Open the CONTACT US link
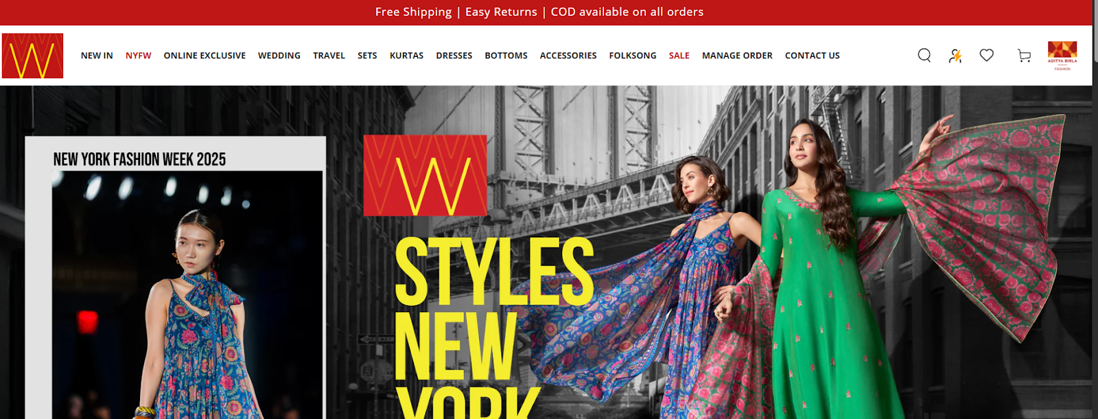 coord(813,56)
